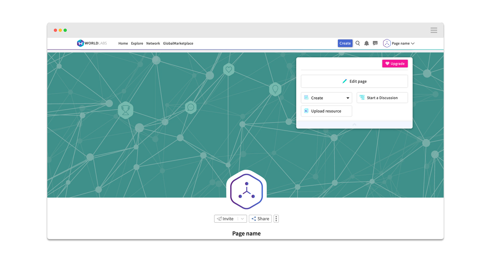
Task: Click Start a Discussion button
Action: (x=382, y=98)
